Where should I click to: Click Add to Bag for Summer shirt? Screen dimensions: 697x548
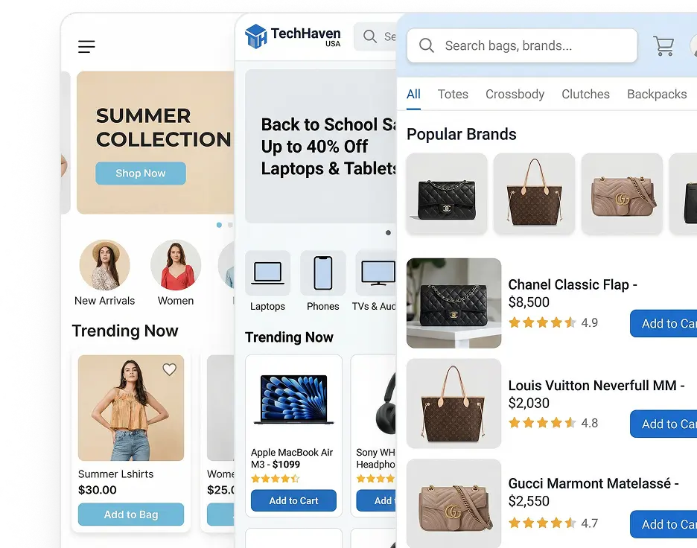point(131,514)
